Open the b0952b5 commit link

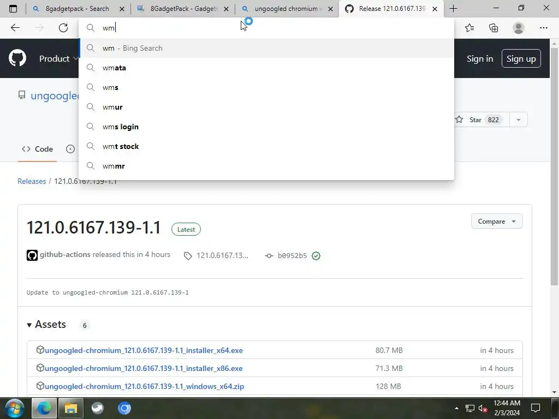click(x=292, y=255)
